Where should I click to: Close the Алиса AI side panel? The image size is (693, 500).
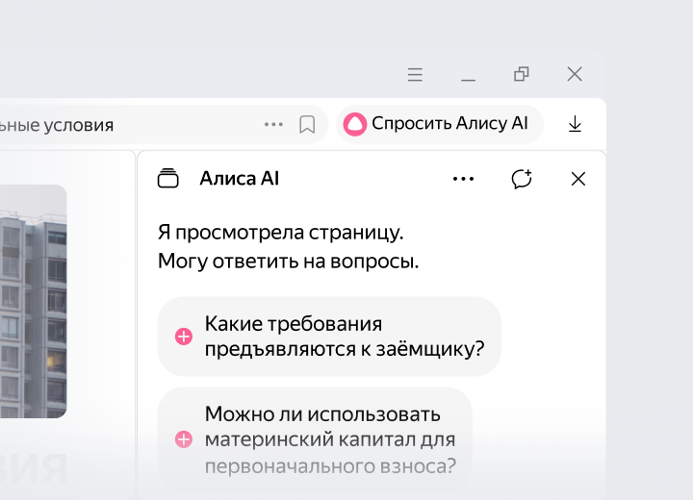578,179
